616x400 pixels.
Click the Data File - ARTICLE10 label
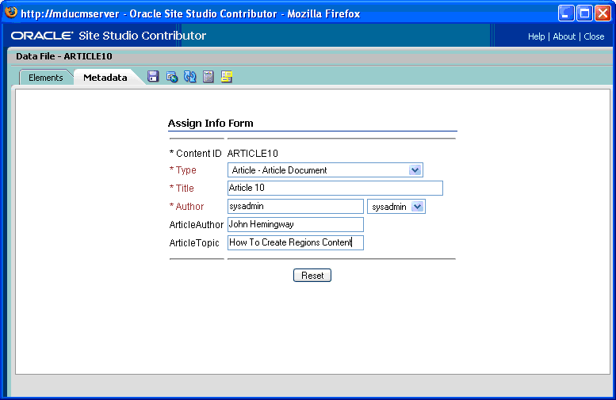(64, 56)
